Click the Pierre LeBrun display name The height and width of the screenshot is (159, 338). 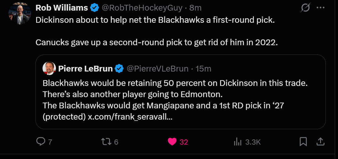click(85, 68)
